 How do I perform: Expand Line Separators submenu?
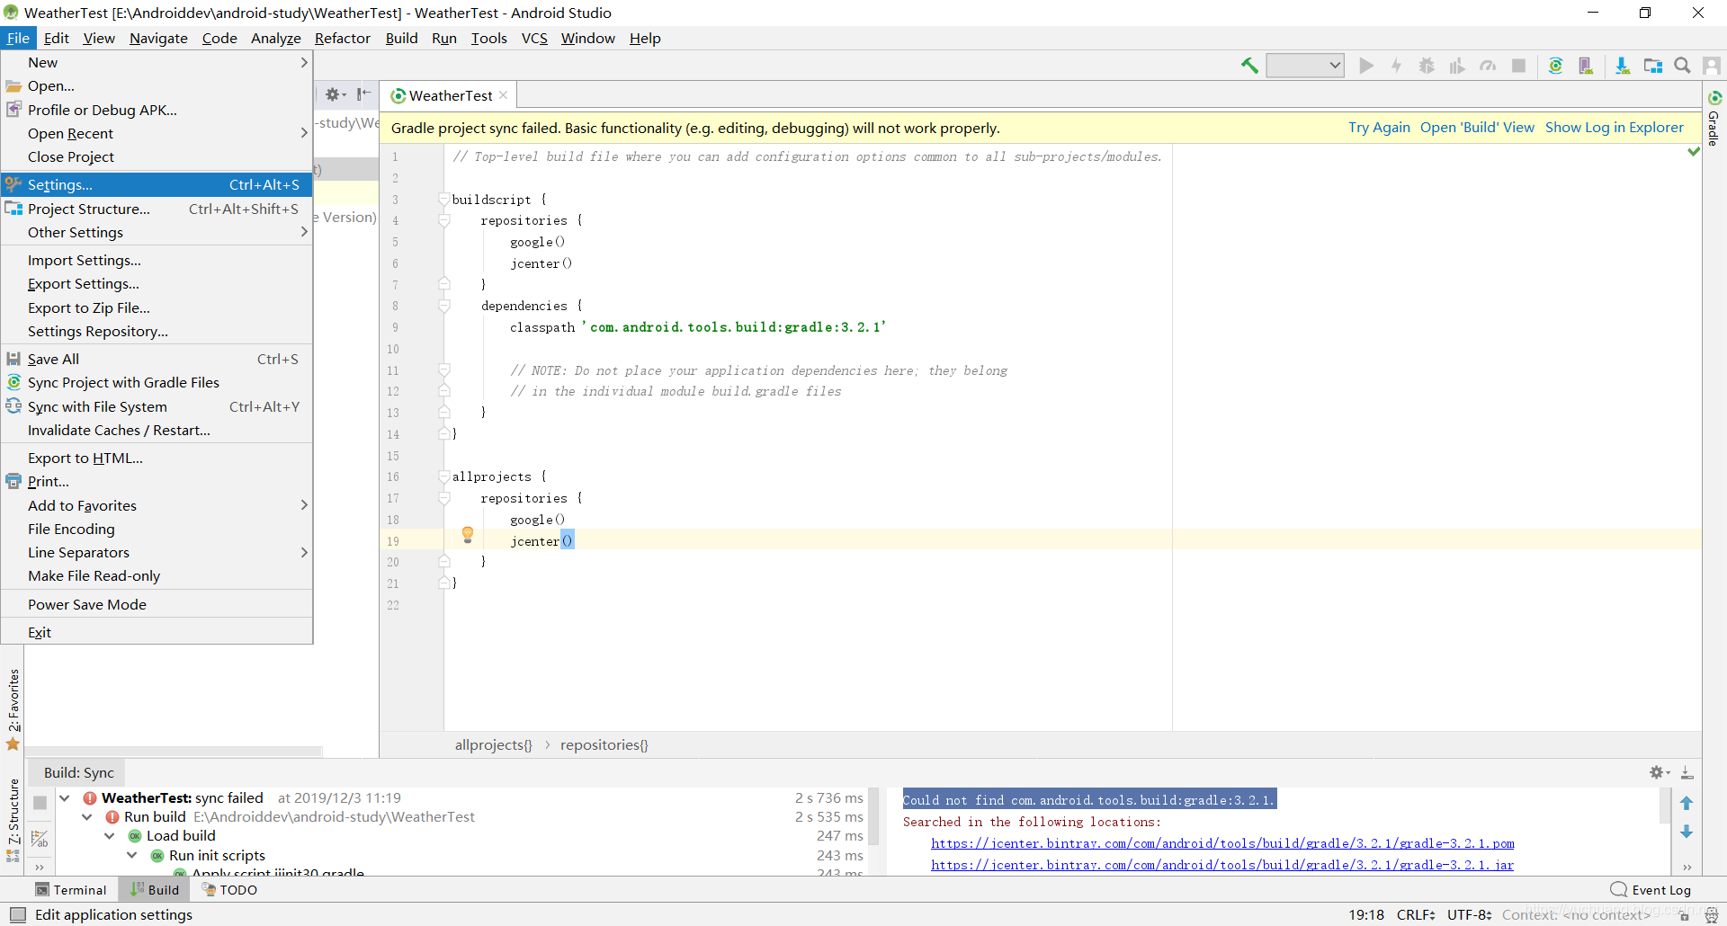click(x=157, y=552)
